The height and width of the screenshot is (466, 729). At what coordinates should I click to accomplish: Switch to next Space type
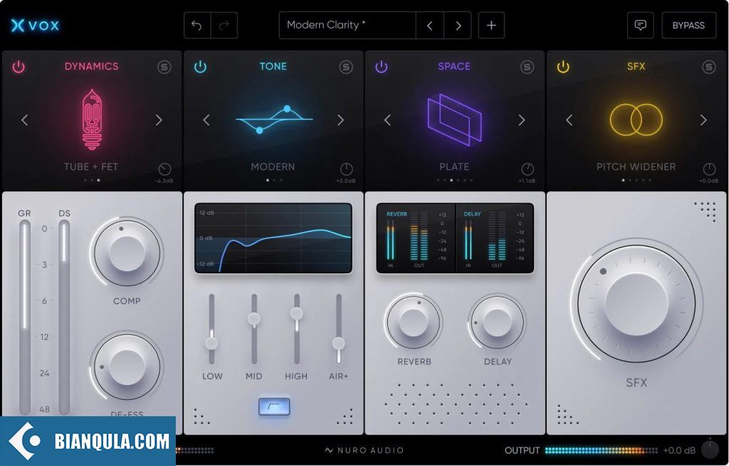(522, 120)
